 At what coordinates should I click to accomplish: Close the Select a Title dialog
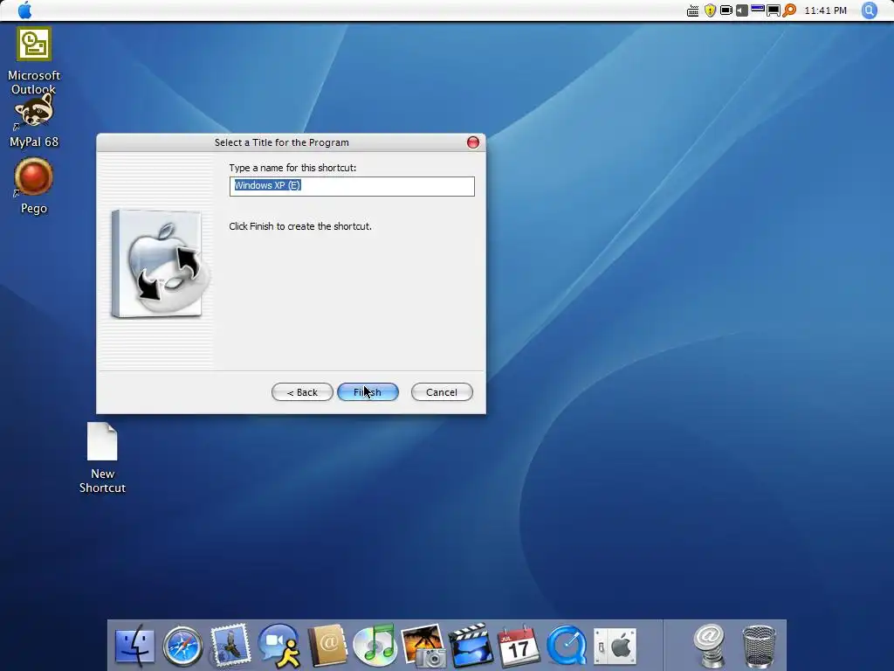tap(472, 142)
